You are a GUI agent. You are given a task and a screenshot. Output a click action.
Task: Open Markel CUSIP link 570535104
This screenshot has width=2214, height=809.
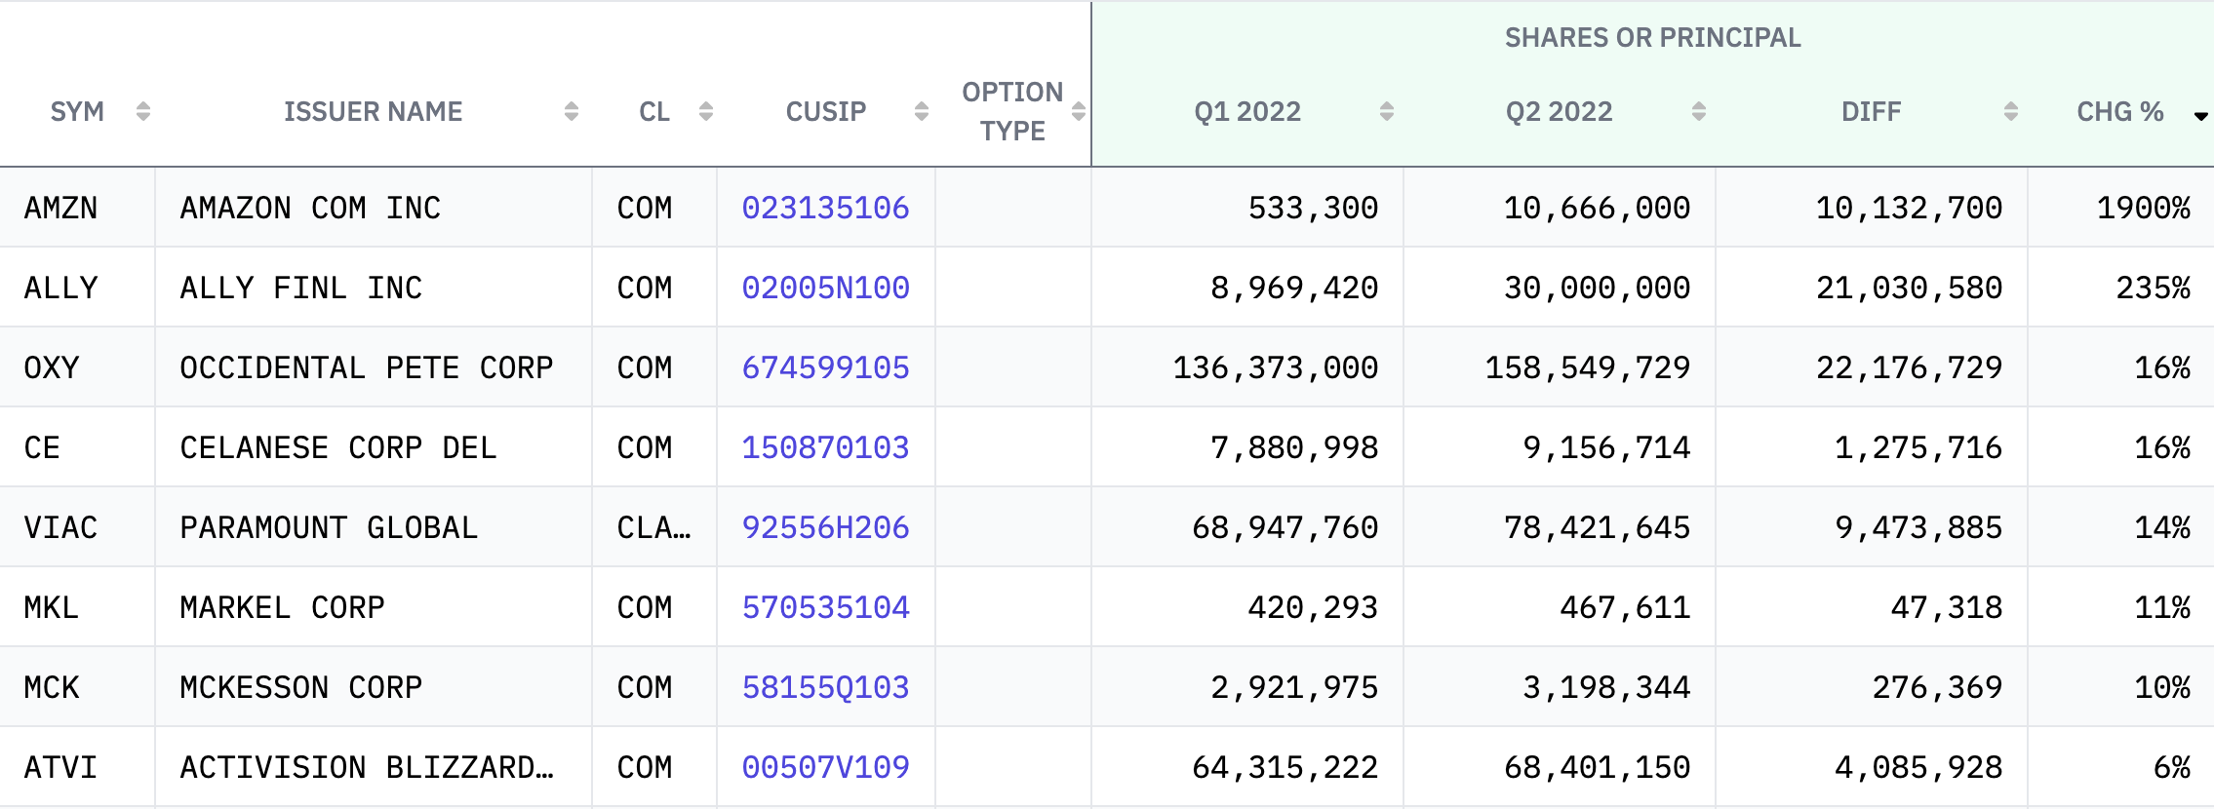825,607
